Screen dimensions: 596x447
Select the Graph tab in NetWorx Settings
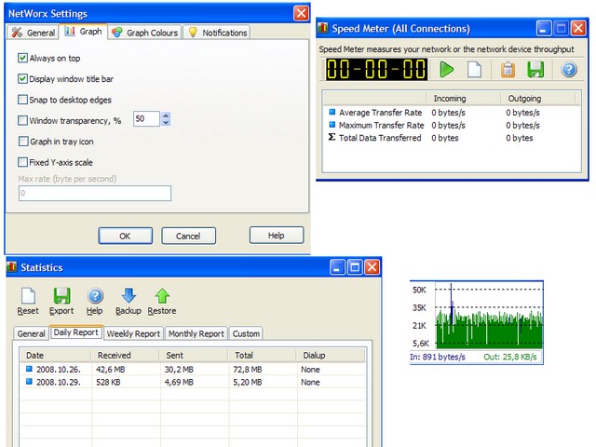click(83, 31)
